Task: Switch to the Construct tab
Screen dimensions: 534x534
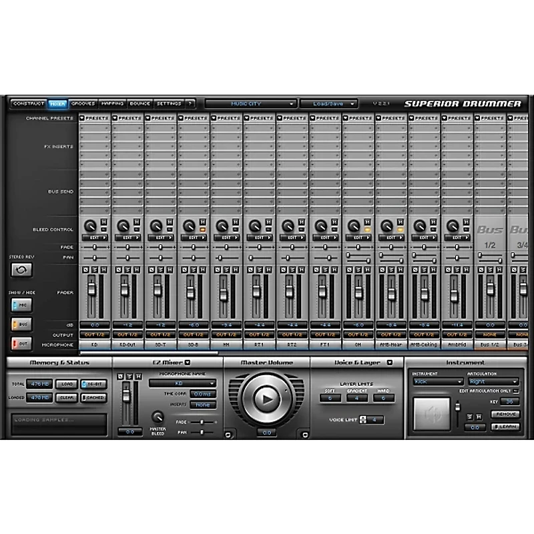Action: pyautogui.click(x=29, y=103)
